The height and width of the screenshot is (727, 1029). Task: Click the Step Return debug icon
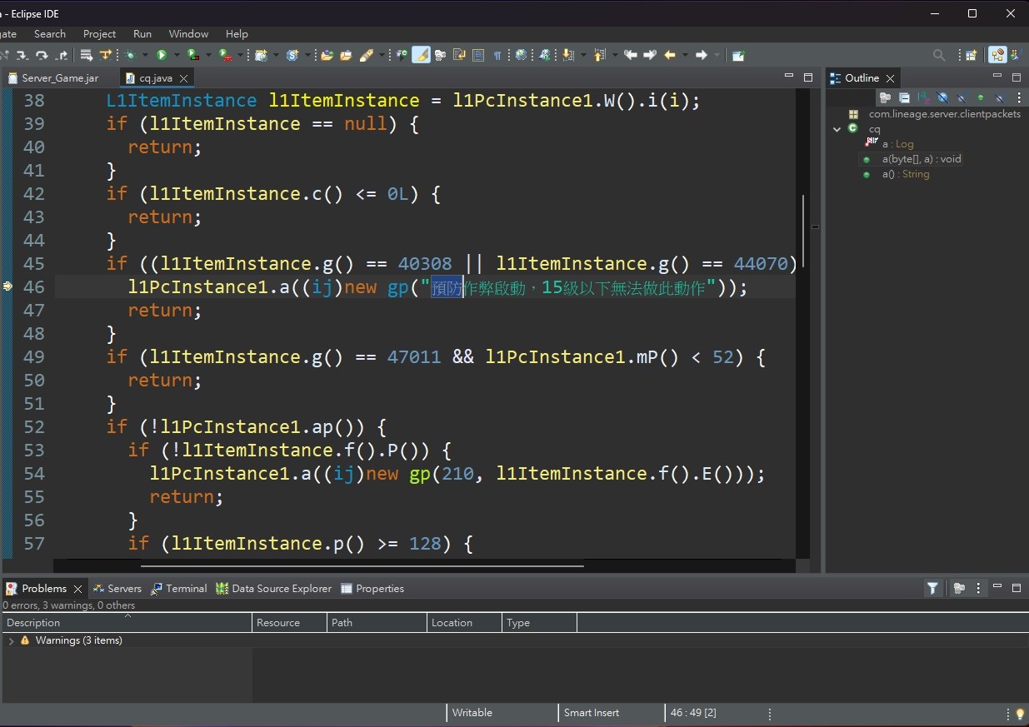click(62, 55)
